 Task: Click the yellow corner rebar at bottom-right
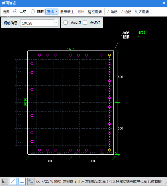coord(109,150)
